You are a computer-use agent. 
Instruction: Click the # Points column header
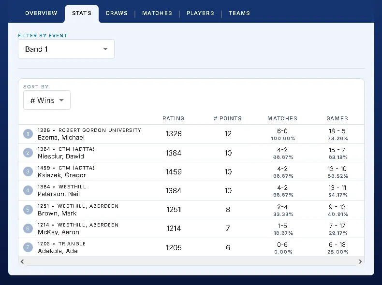pyautogui.click(x=228, y=118)
